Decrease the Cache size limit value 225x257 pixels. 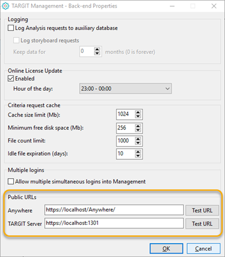(138, 116)
